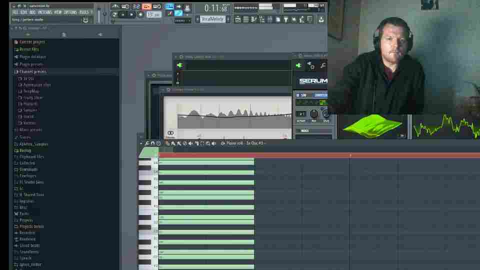Toggle song/pattern mode switch
This screenshot has height=270, width=480.
click(114, 14)
